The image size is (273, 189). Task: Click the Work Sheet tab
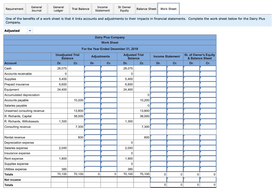pos(168,9)
